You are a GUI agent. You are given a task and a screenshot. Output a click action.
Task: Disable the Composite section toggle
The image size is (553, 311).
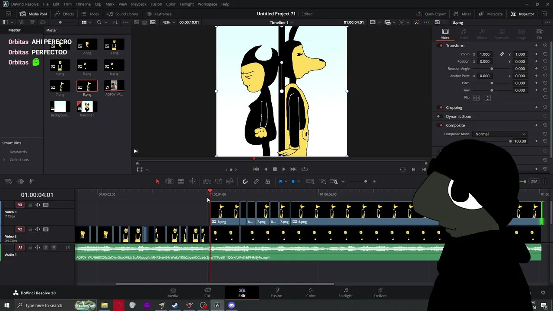(x=441, y=126)
